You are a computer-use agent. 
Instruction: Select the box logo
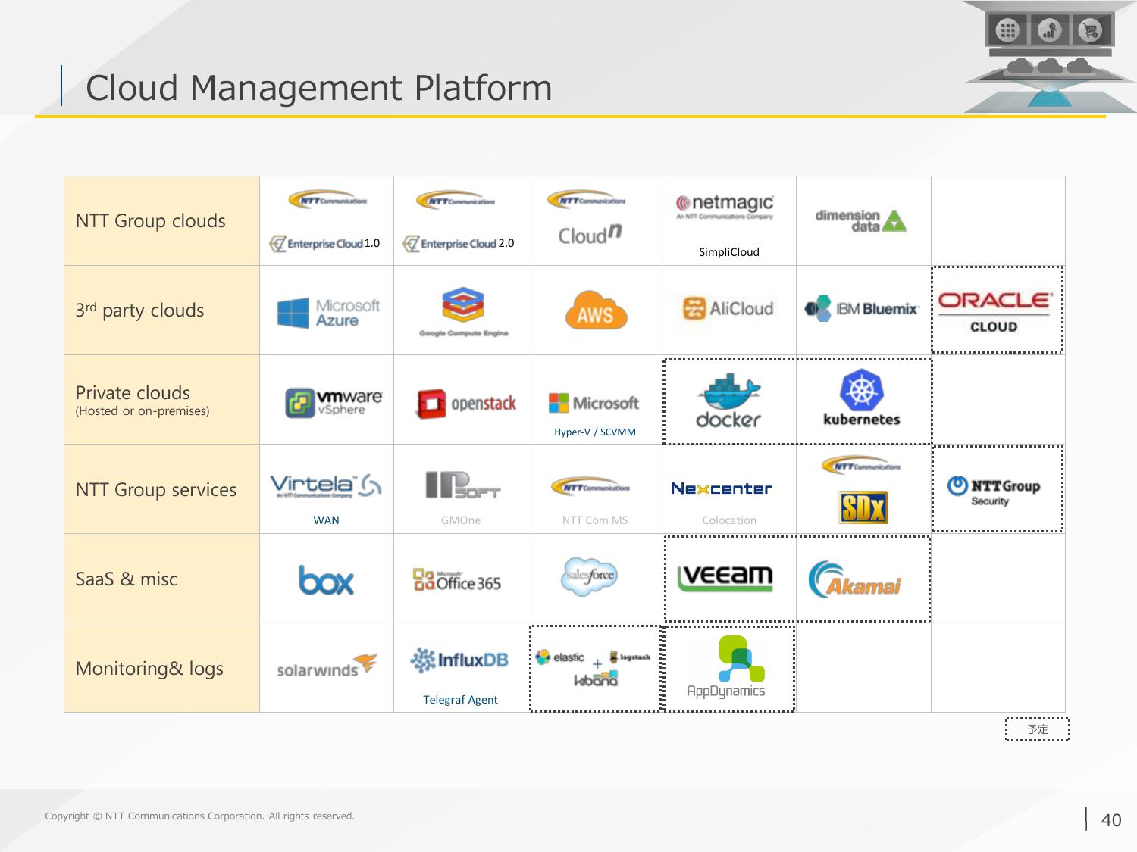pyautogui.click(x=326, y=580)
